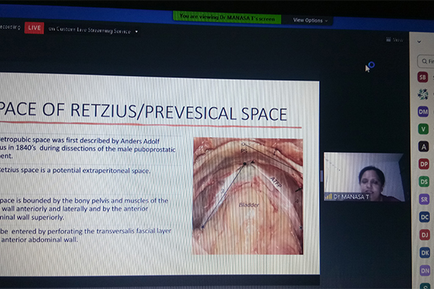Click the resize handle beside the speaker video
Image resolution: width=434 pixels, height=289 pixels.
click(x=321, y=176)
